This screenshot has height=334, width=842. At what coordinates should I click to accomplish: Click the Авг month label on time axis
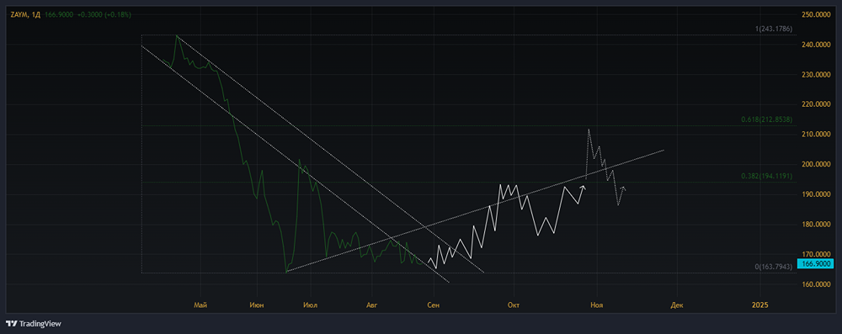[x=371, y=305]
